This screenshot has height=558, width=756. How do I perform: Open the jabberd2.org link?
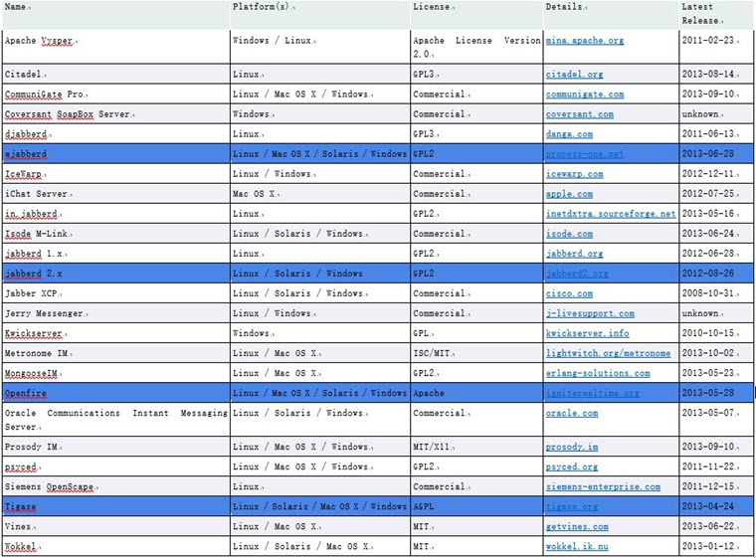(x=577, y=274)
